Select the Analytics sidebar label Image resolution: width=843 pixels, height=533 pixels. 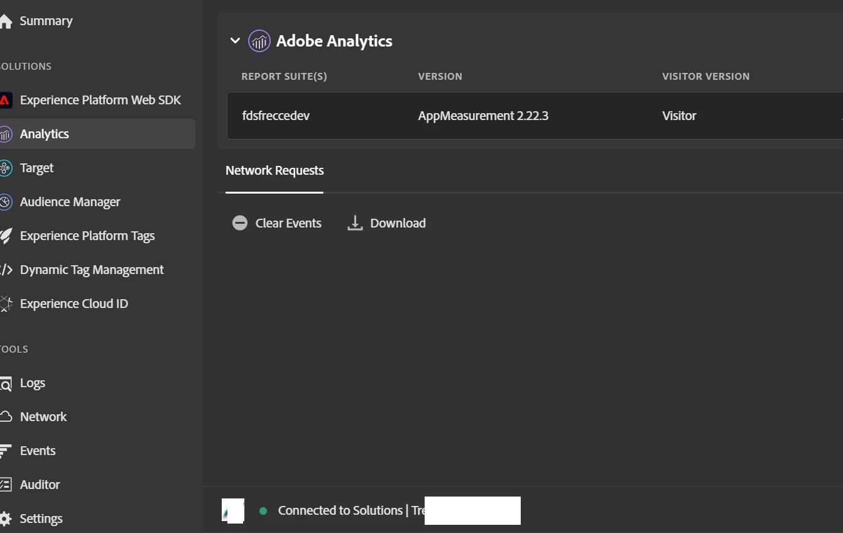pos(45,134)
